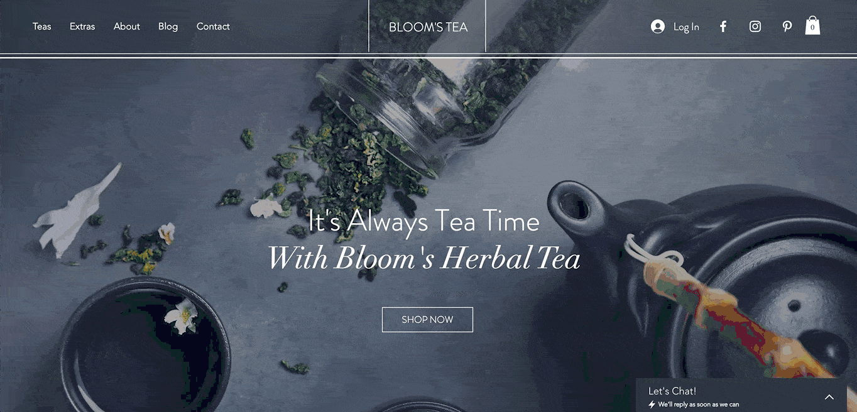Open the Pinterest social link icon
This screenshot has width=857, height=412.
tap(787, 26)
